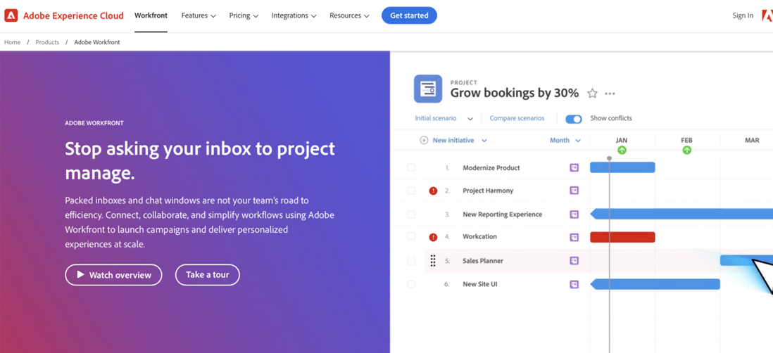Check the New Site UI checkbox

click(411, 284)
